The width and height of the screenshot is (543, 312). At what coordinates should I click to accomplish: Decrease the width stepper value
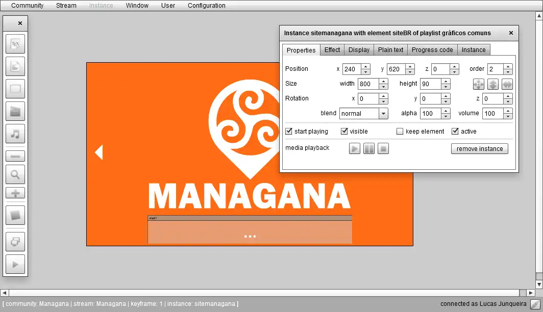pyautogui.click(x=383, y=87)
